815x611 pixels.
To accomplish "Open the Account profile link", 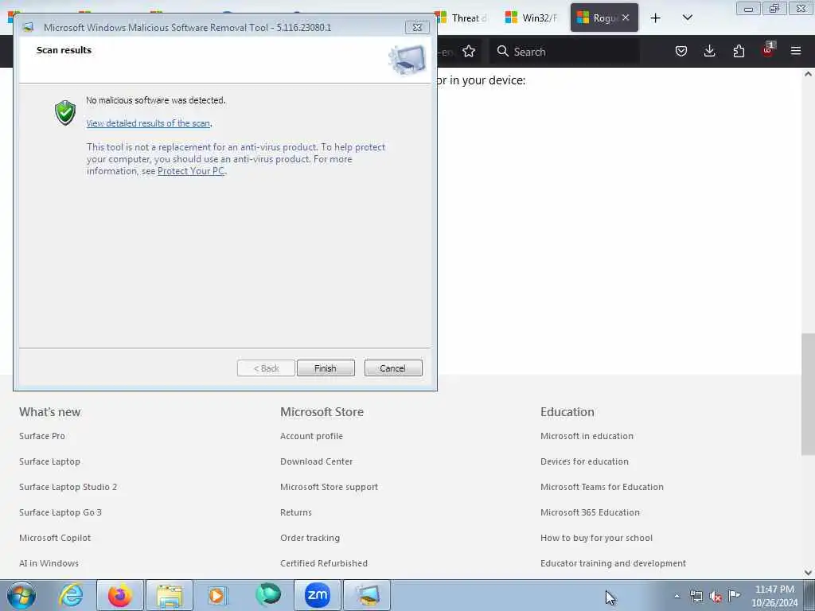I will [x=311, y=436].
